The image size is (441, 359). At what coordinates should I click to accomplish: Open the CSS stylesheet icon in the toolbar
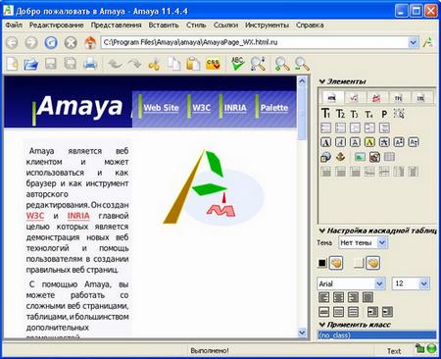point(213,64)
